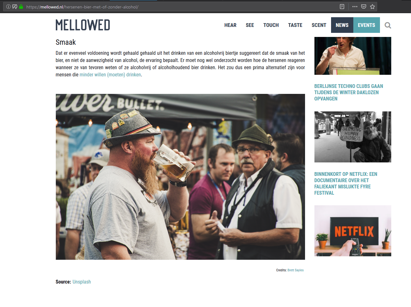Screen dimensions: 411x307
Task: Toggle reader view icon in address bar
Action: pos(342,7)
